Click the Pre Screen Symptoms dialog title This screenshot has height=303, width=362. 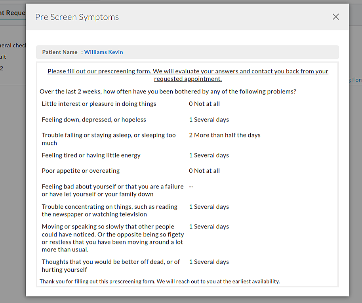click(76, 17)
